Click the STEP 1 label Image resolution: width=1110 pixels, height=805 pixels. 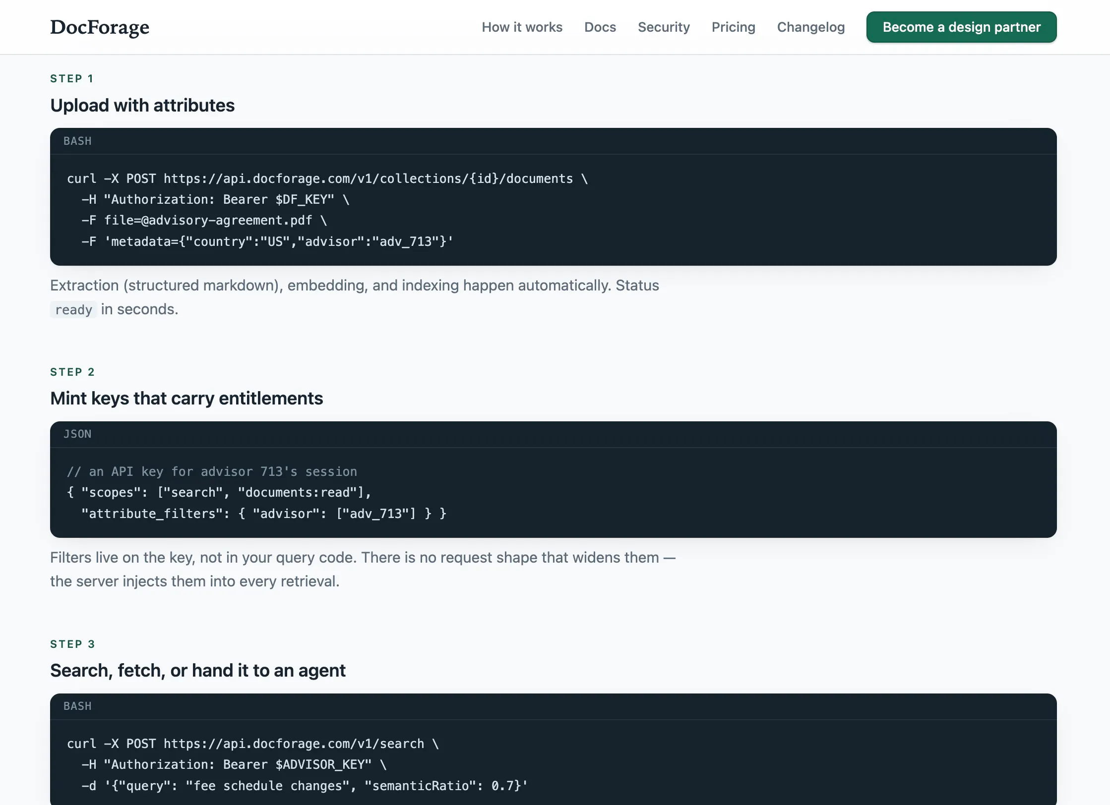[x=72, y=79]
